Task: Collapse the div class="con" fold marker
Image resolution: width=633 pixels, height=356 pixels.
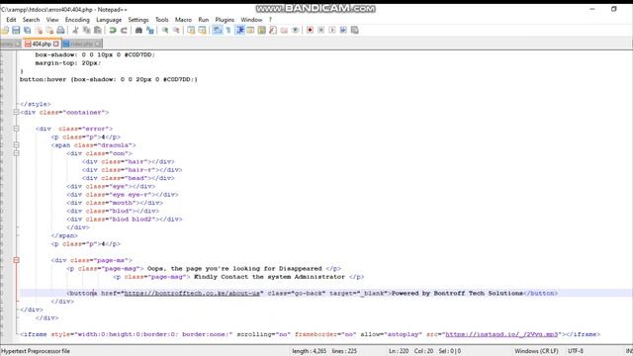Action: click(16, 153)
